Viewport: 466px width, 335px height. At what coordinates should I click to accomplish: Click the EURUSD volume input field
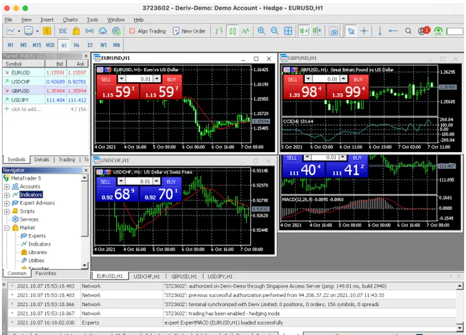pyautogui.click(x=139, y=79)
